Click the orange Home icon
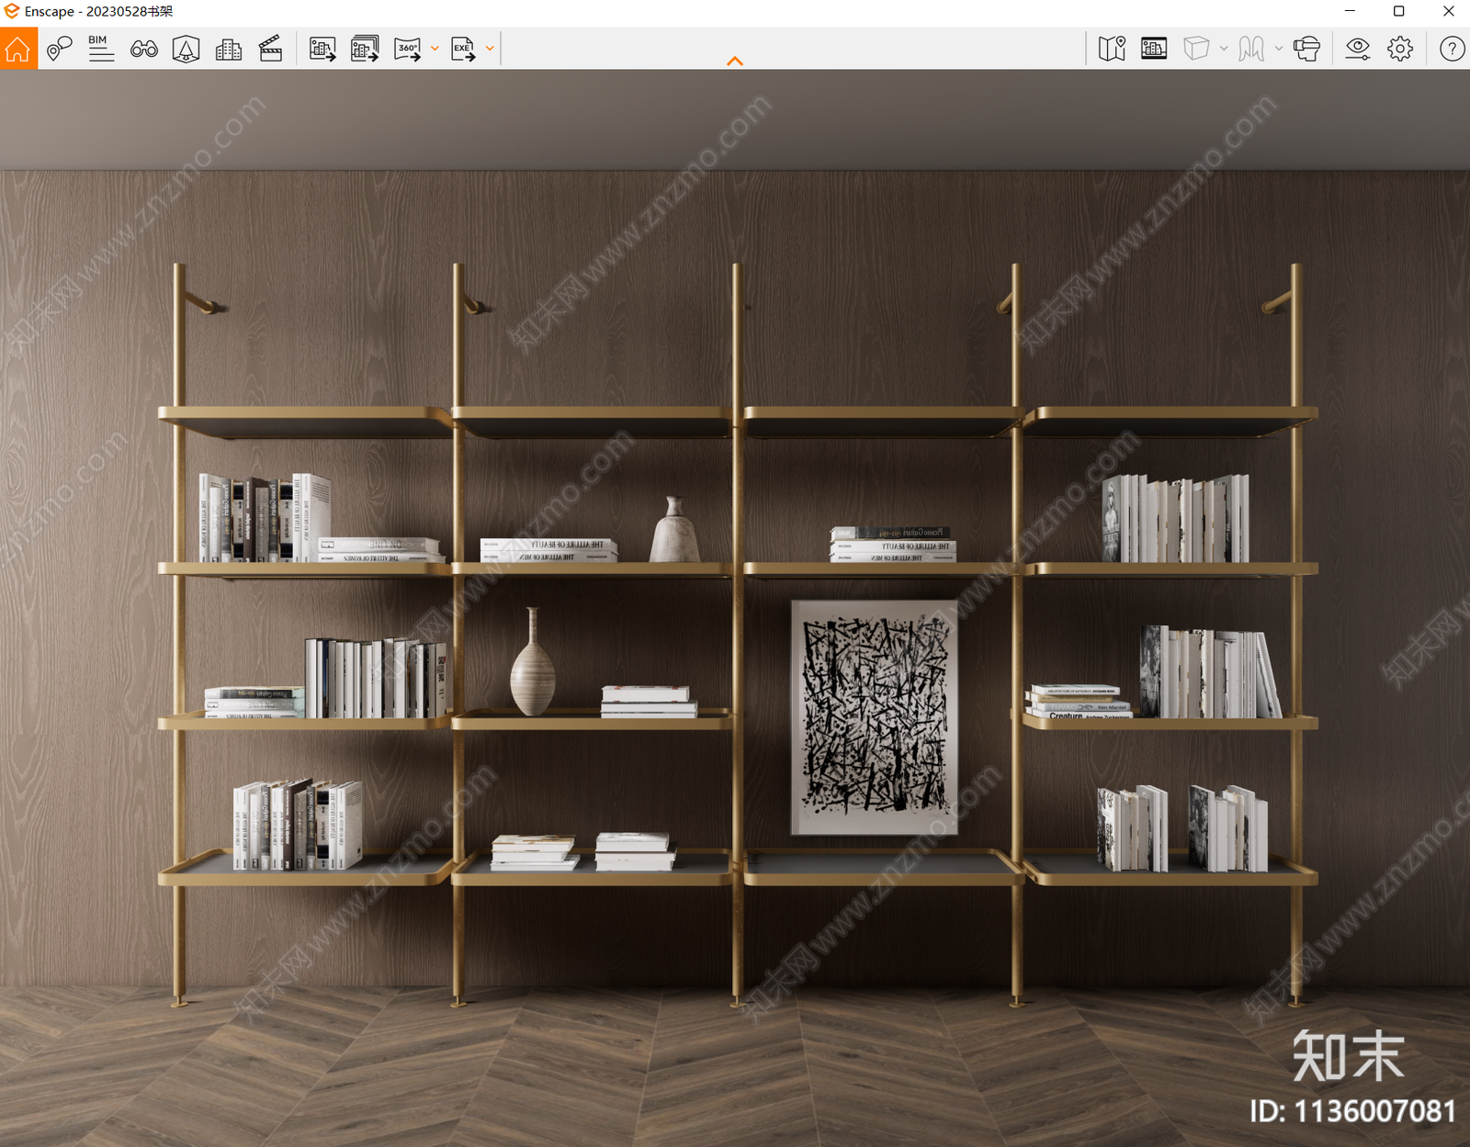Viewport: 1470px width, 1147px height. point(18,49)
